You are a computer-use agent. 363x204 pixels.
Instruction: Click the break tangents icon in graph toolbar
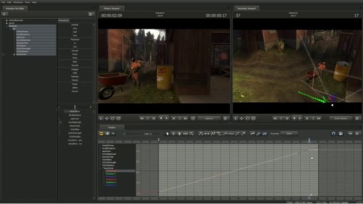pos(231,134)
